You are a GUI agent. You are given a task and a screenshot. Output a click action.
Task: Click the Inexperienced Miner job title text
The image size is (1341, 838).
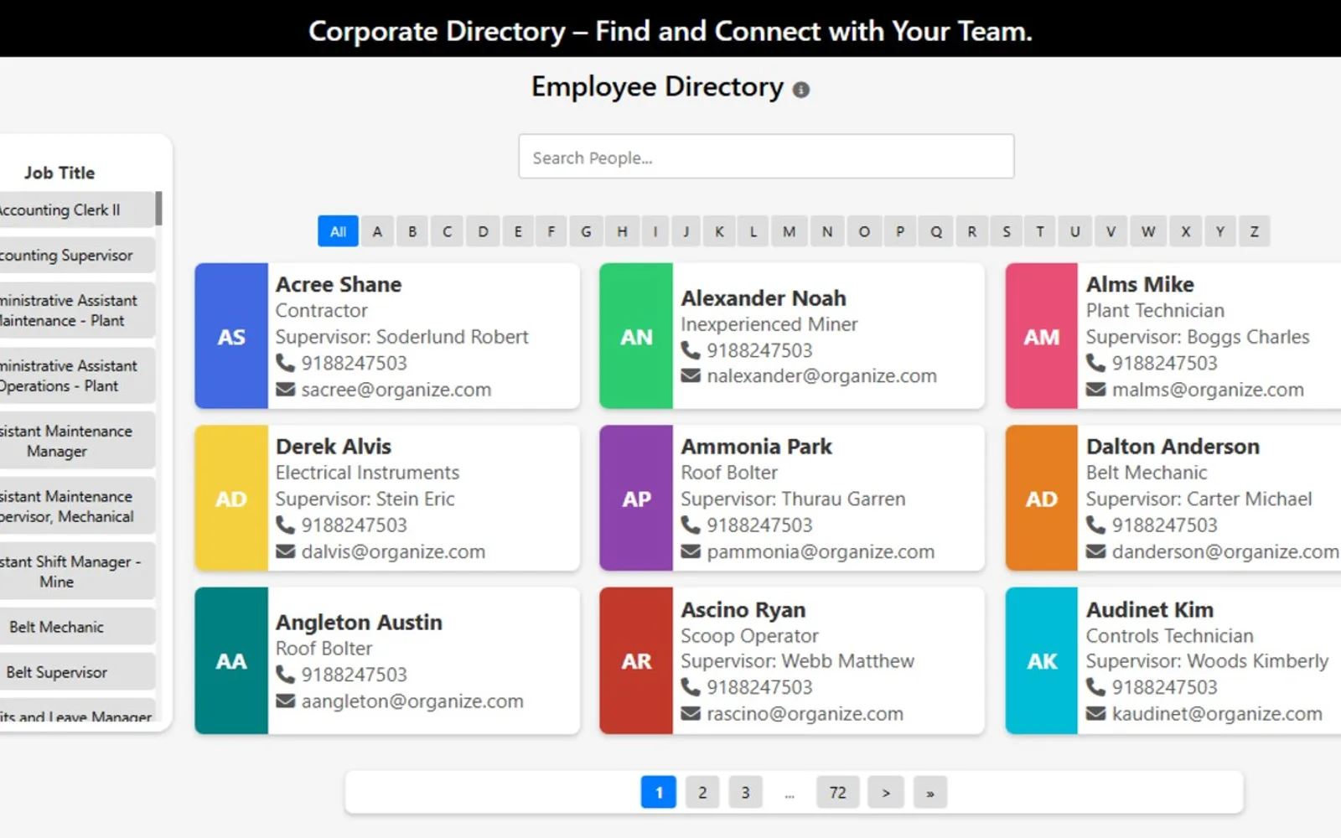pos(769,324)
